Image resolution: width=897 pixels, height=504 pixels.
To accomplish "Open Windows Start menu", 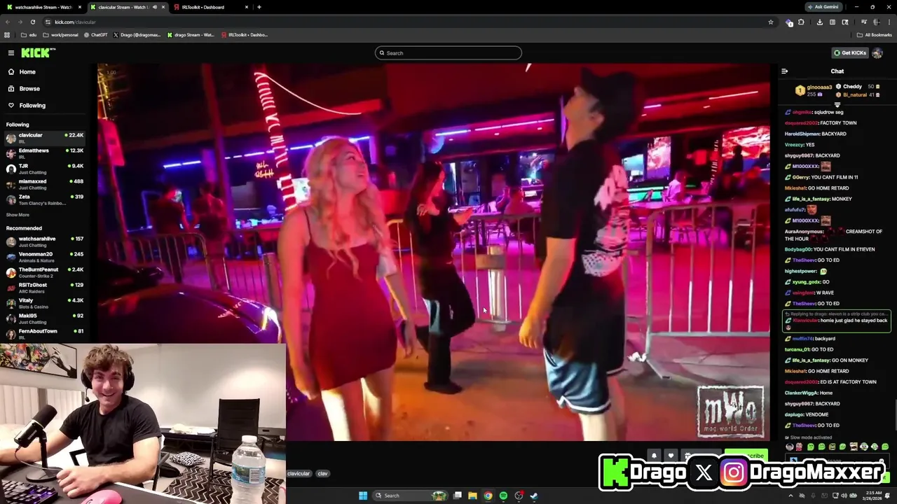I will coord(363,496).
